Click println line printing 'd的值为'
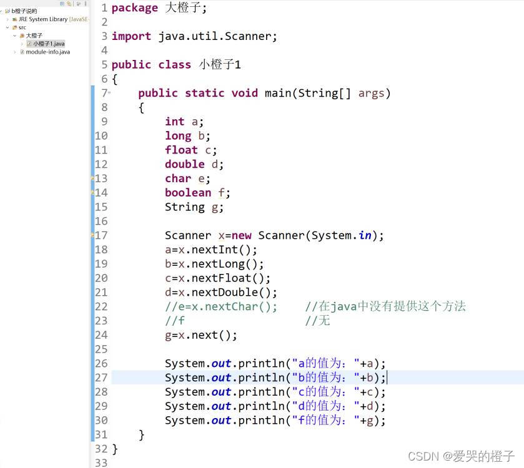This screenshot has width=524, height=468. (x=275, y=406)
